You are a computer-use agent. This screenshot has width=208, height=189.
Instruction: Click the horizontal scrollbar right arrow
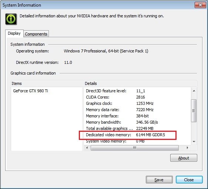point(187,148)
